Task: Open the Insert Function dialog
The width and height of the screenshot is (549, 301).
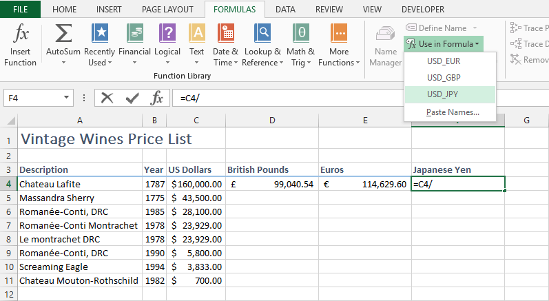Action: (20, 45)
